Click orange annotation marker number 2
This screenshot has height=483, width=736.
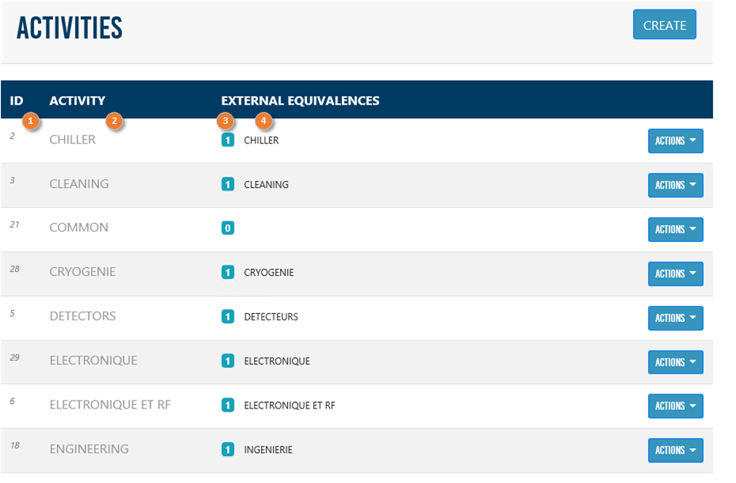pos(114,121)
